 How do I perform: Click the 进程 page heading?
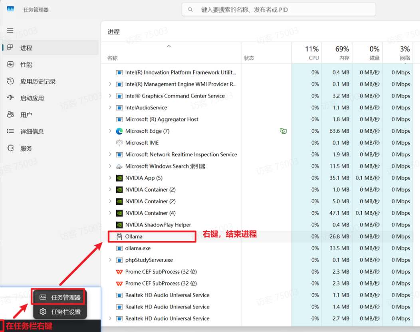coord(113,32)
